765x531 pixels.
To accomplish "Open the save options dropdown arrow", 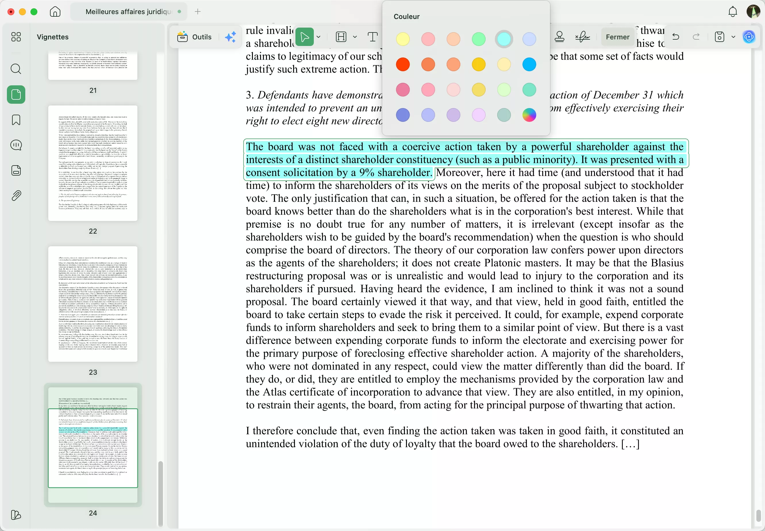I will click(x=733, y=36).
